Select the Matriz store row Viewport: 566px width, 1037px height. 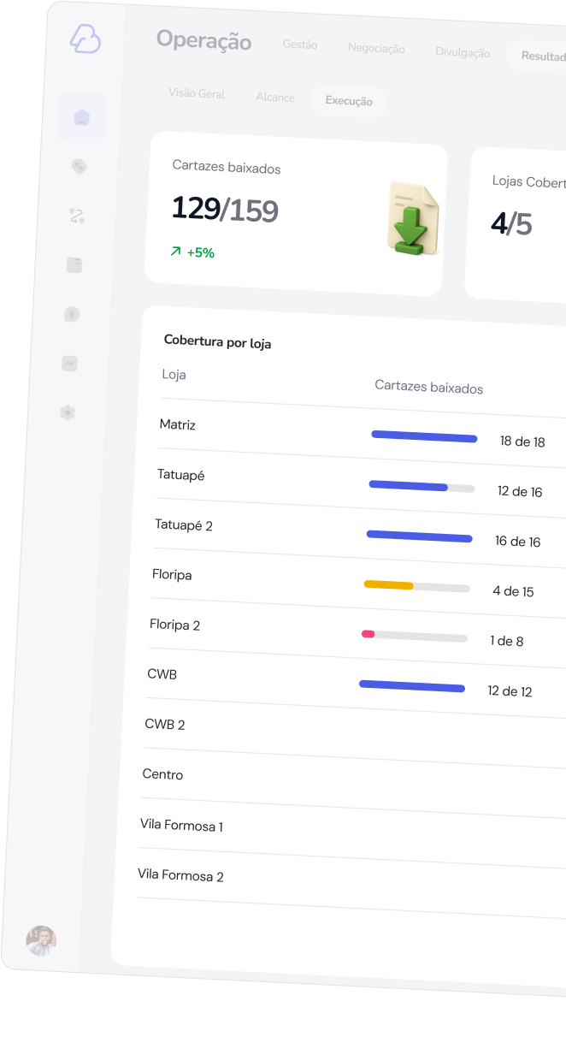pyautogui.click(x=362, y=434)
